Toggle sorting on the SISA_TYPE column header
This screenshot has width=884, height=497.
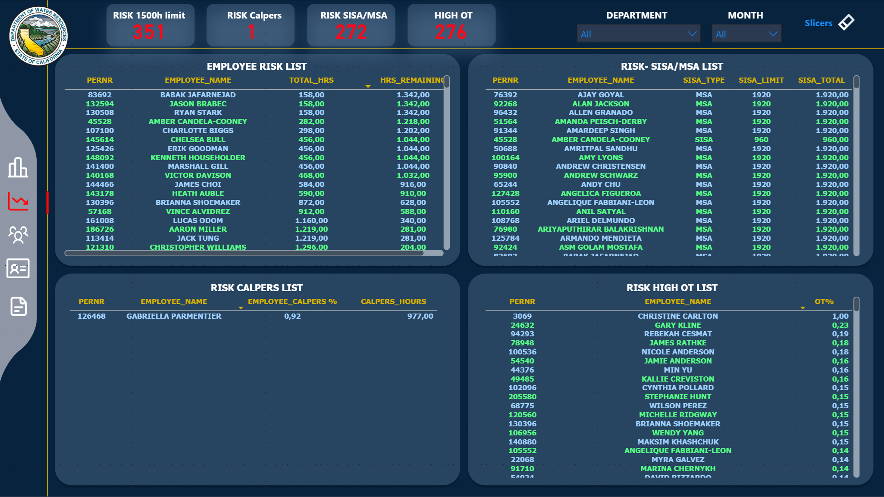[703, 80]
